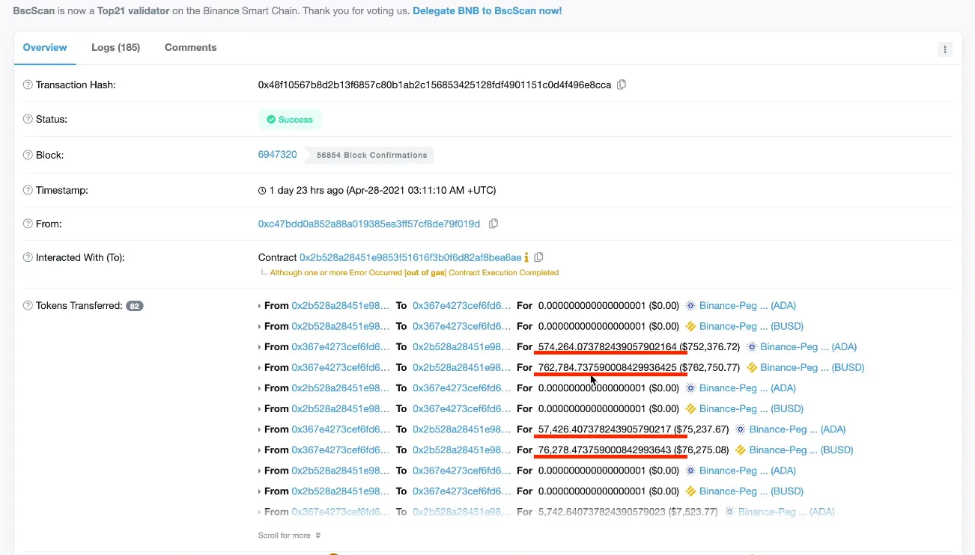Open the To address in the 574,264.07 ADA row
Screen dimensions: 975x555
point(462,347)
